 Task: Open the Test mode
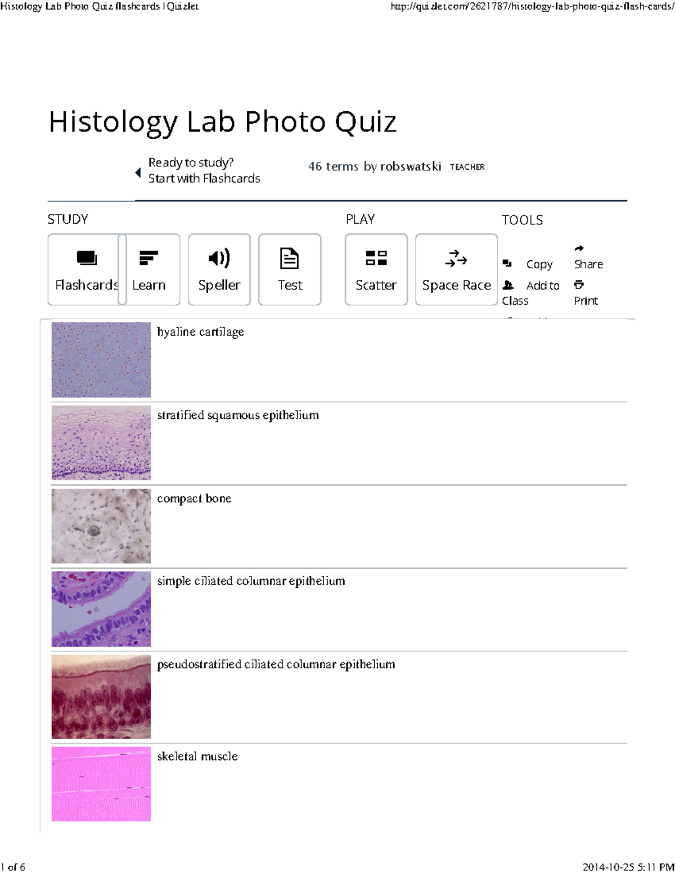(x=289, y=269)
